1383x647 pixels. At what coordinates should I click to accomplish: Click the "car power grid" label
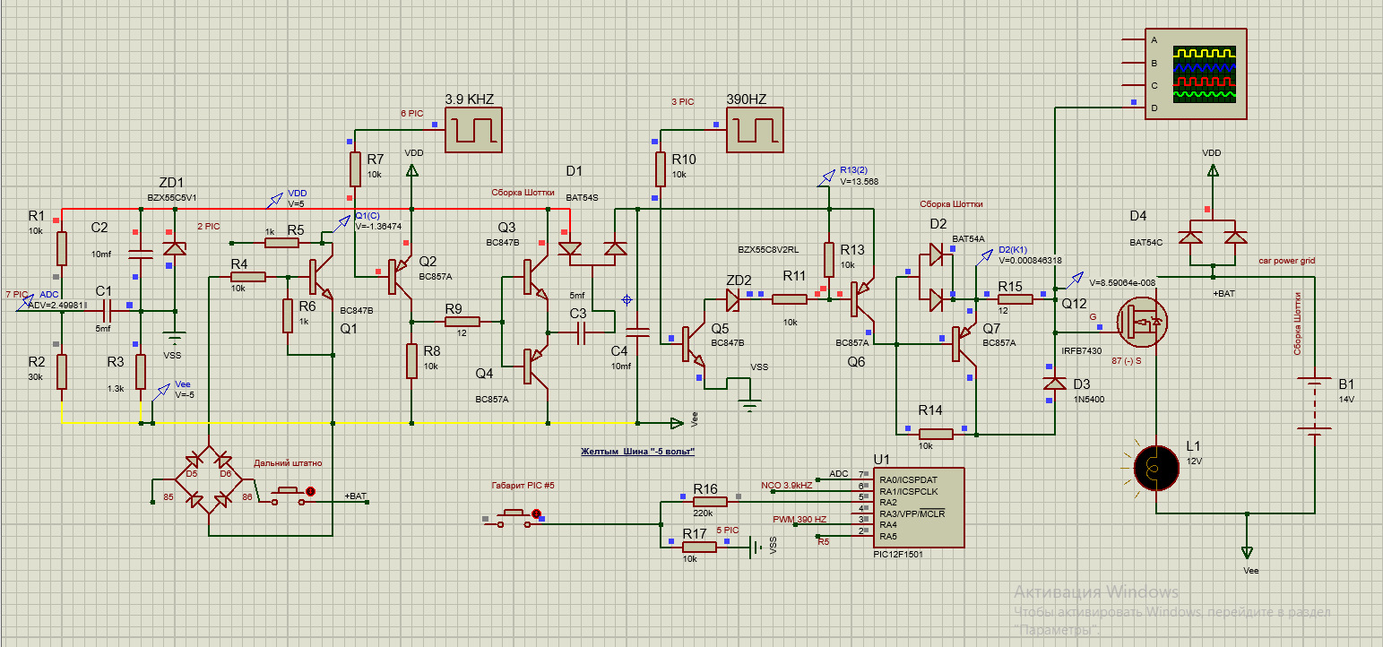click(1286, 261)
